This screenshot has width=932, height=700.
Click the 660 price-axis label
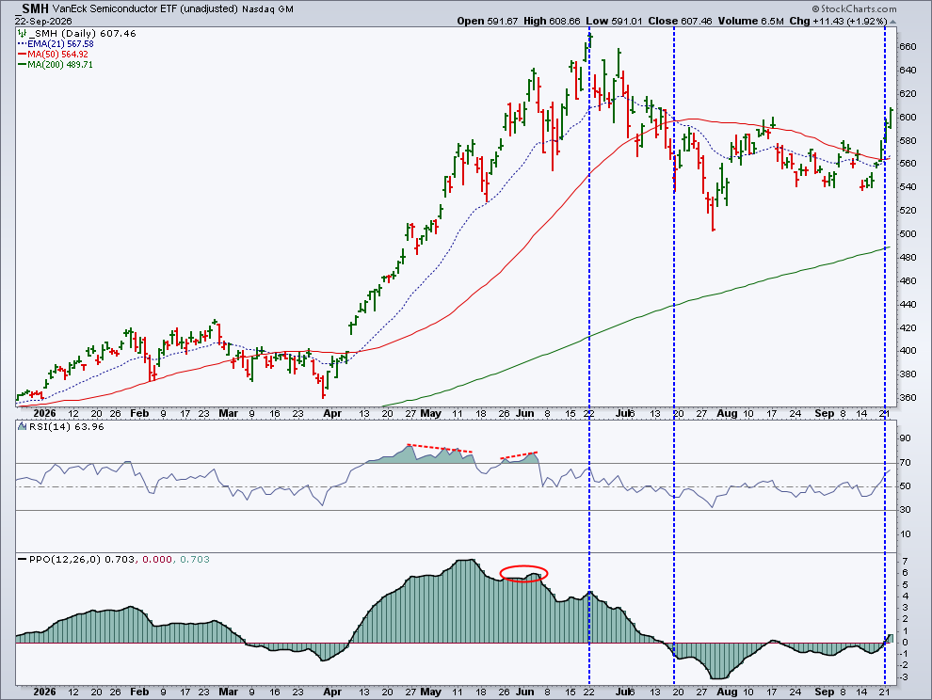pos(908,47)
